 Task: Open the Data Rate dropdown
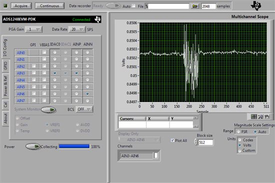coord(77,29)
